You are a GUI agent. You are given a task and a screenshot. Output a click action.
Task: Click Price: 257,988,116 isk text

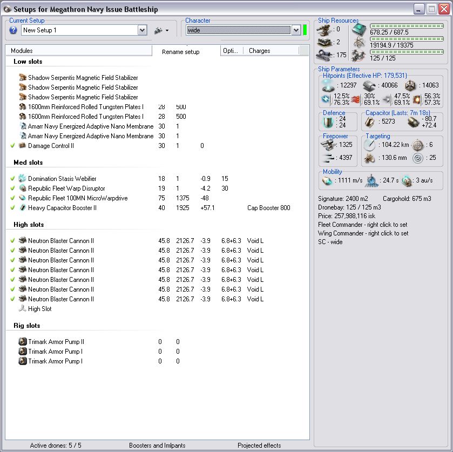pyautogui.click(x=347, y=216)
